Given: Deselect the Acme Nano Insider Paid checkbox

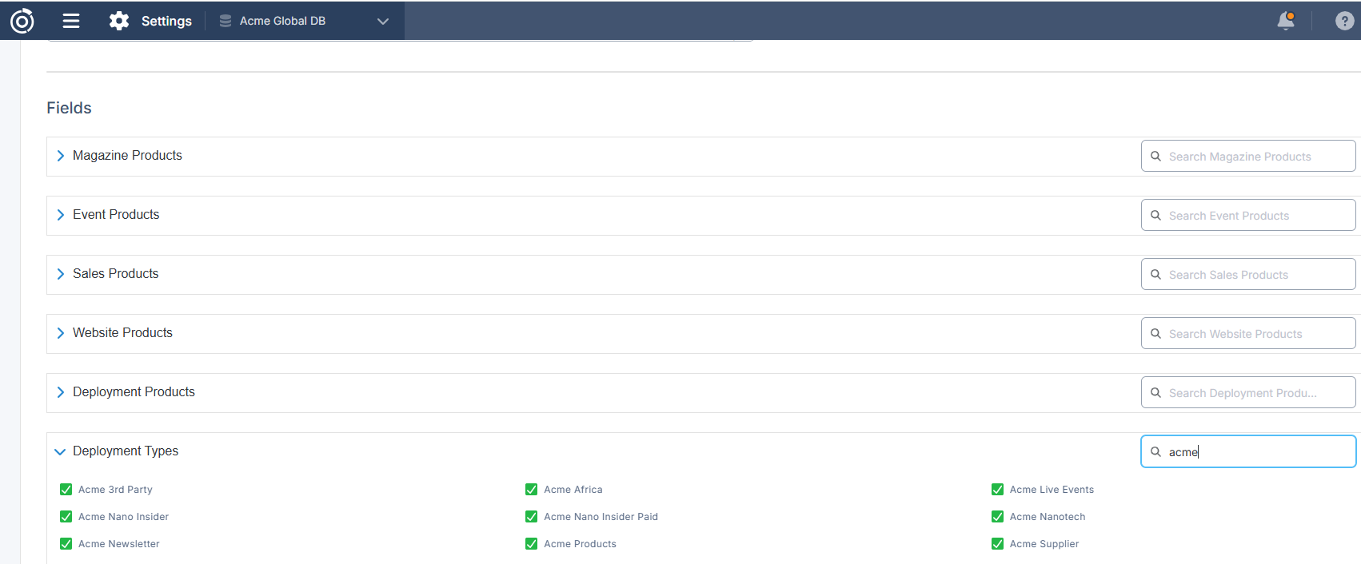Looking at the screenshot, I should pyautogui.click(x=532, y=517).
